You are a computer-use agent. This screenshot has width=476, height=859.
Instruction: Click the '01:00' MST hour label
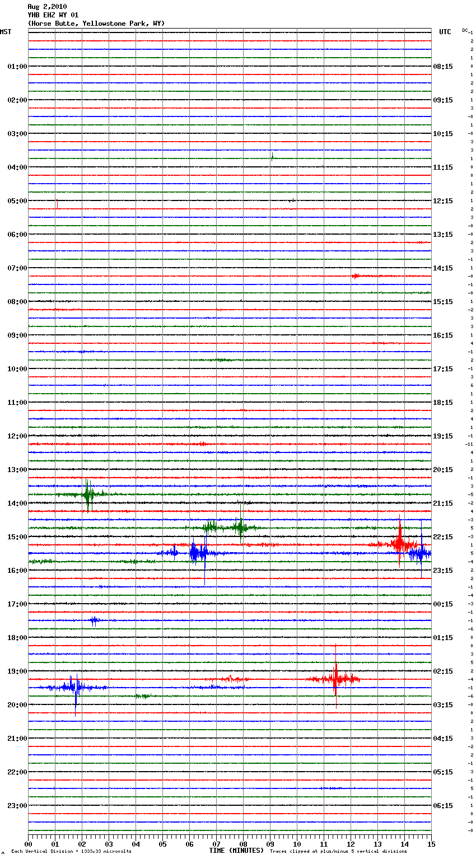pos(17,67)
